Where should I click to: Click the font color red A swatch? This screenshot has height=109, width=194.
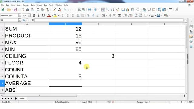pyautogui.click(x=49, y=15)
